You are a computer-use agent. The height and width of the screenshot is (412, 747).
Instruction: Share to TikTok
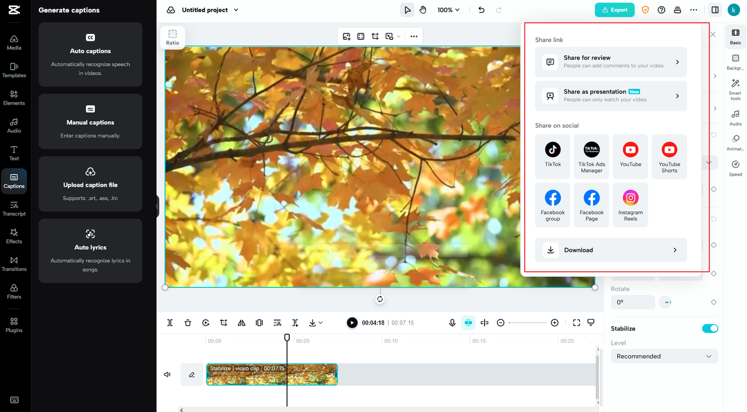pyautogui.click(x=553, y=156)
